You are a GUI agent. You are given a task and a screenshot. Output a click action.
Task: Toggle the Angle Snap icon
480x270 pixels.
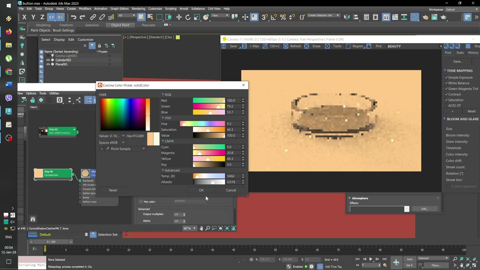(x=274, y=17)
